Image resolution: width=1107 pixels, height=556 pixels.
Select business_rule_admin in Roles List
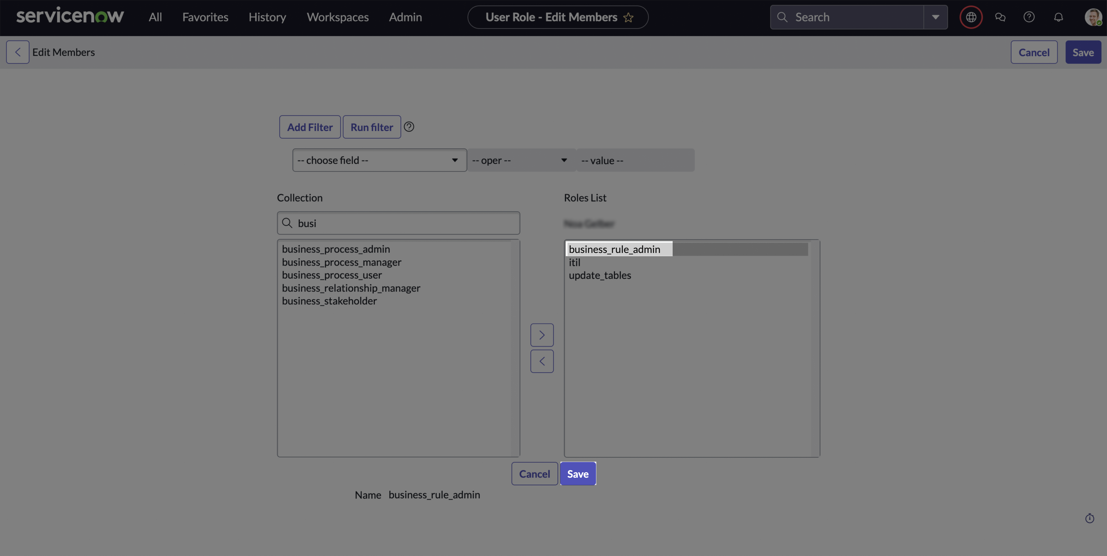[x=688, y=249]
